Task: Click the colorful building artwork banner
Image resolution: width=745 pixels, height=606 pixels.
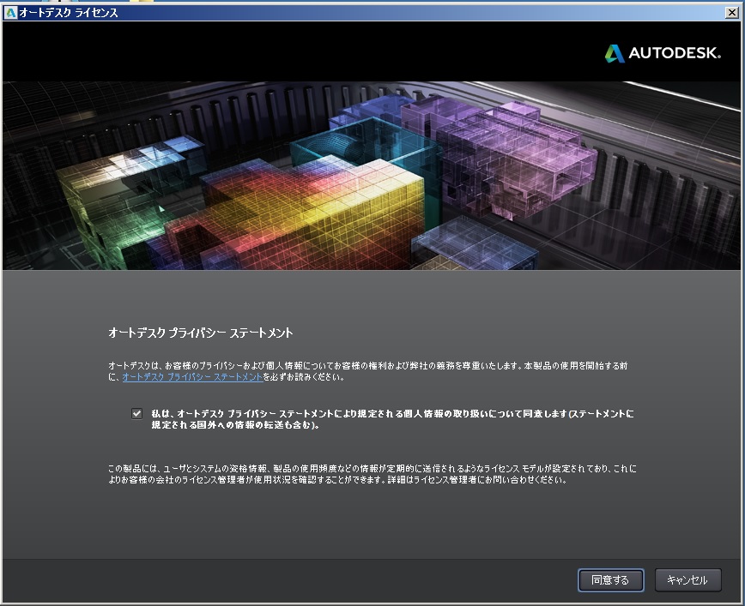Action: click(372, 176)
